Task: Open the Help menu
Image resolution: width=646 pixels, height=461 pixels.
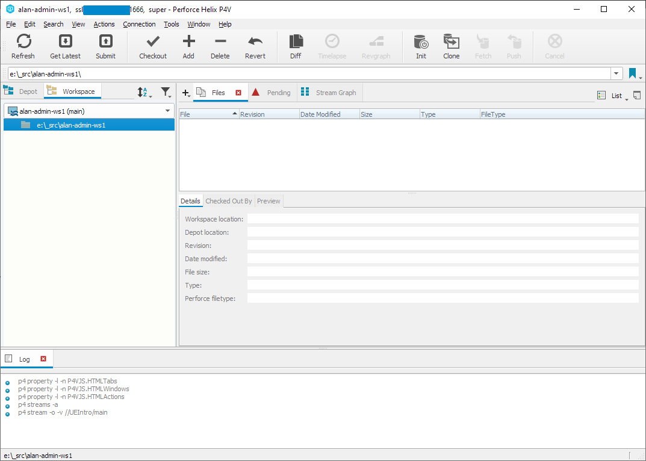Action: 225,24
